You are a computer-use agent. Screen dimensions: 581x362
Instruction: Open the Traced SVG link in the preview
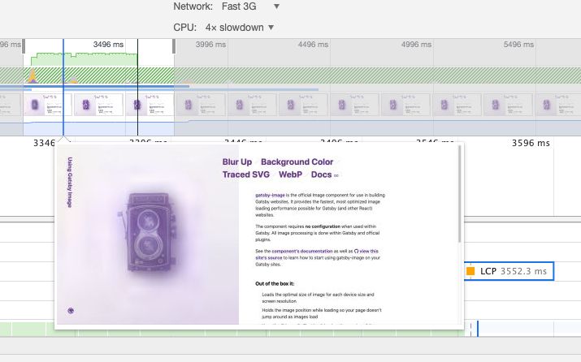[246, 175]
